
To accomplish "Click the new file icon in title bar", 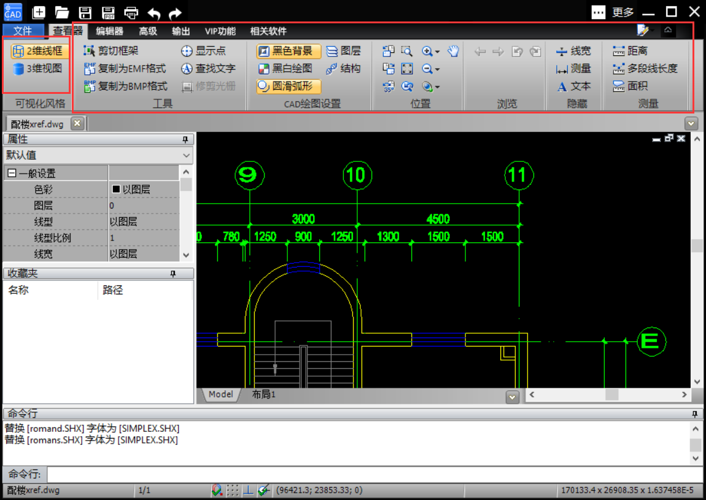I will click(39, 12).
